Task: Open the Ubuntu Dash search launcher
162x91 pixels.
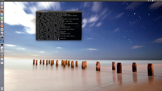Action: 2,4
